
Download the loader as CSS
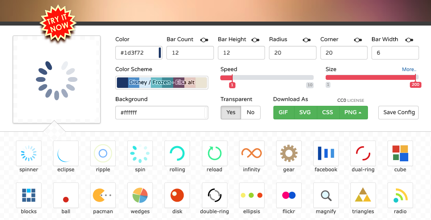[x=328, y=113]
